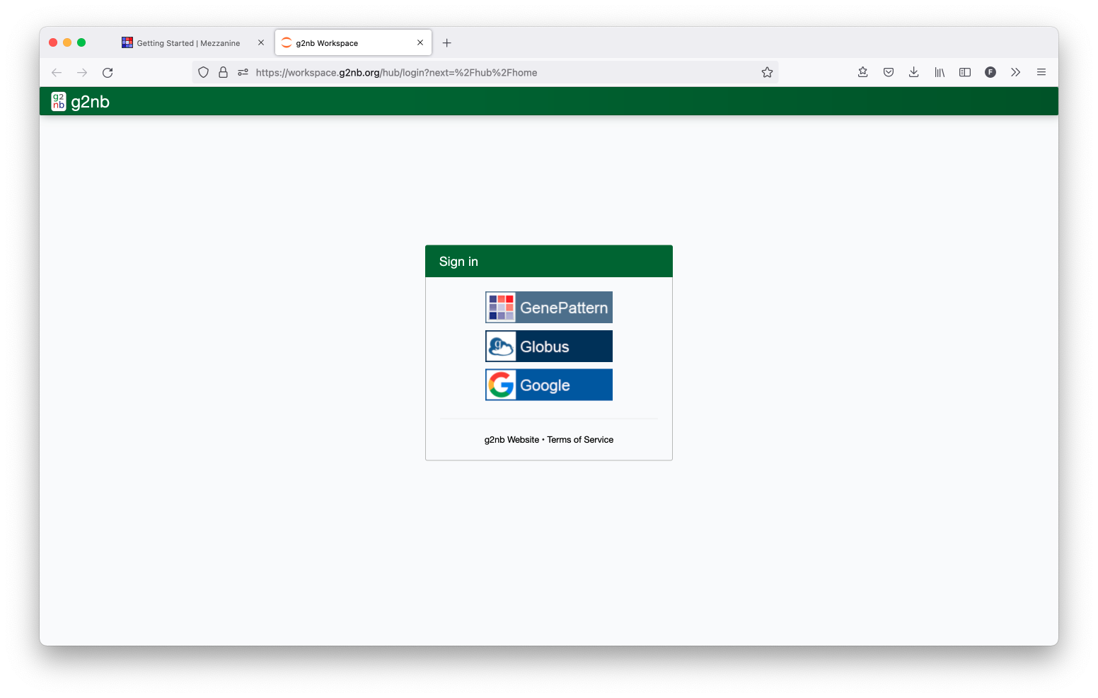
Task: Go back to previous page
Action: 57,73
